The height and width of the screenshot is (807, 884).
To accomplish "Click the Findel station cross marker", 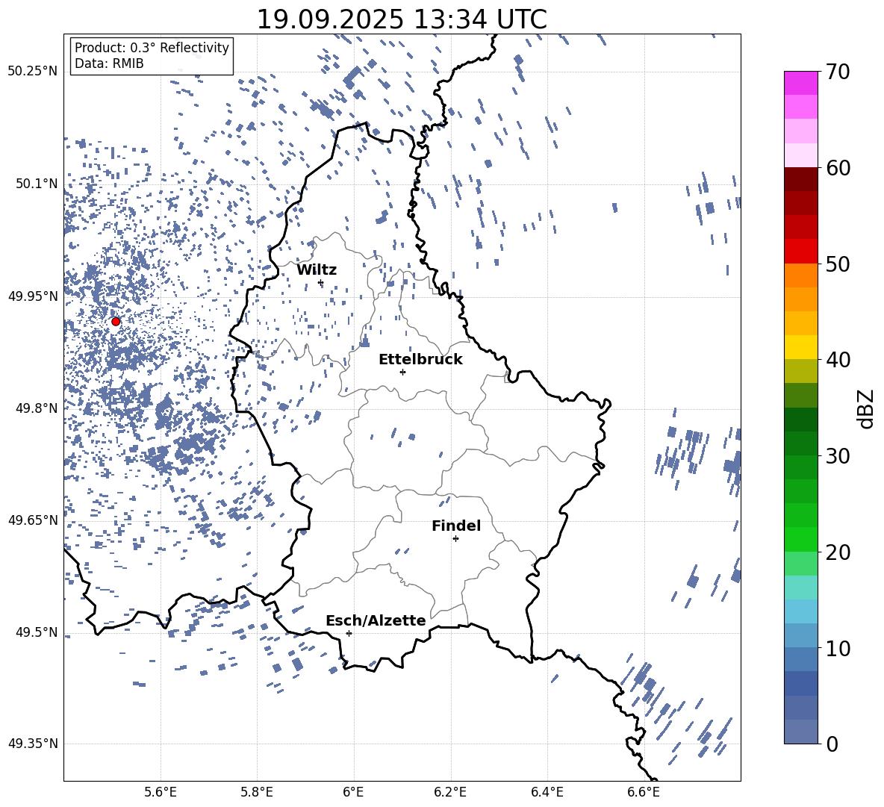I will (x=455, y=538).
